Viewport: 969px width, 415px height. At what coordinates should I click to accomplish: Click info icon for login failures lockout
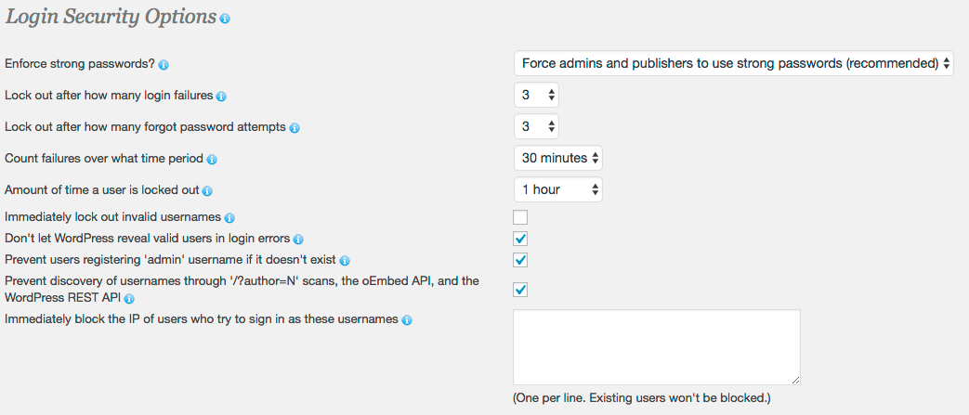pos(221,97)
